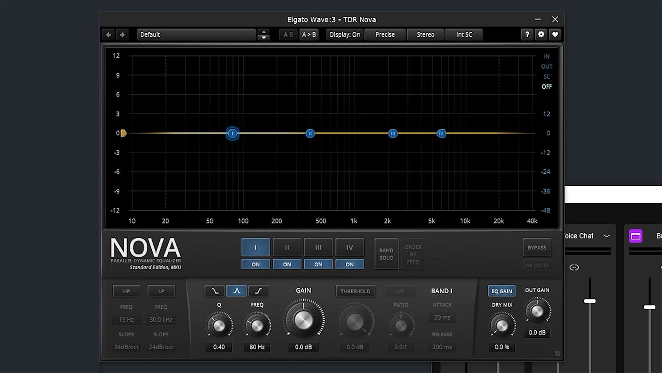
Task: Click the gain value field 0.0 dB
Action: 303,347
